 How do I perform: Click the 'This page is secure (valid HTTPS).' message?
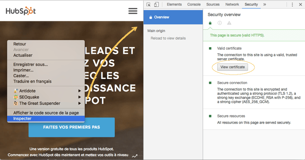tap(237, 36)
